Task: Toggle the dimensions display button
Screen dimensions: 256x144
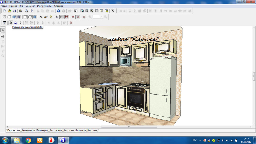Action: [x=62, y=17]
